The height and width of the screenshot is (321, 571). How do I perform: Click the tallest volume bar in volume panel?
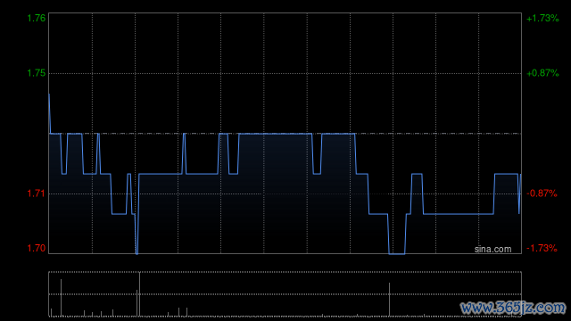(139, 294)
